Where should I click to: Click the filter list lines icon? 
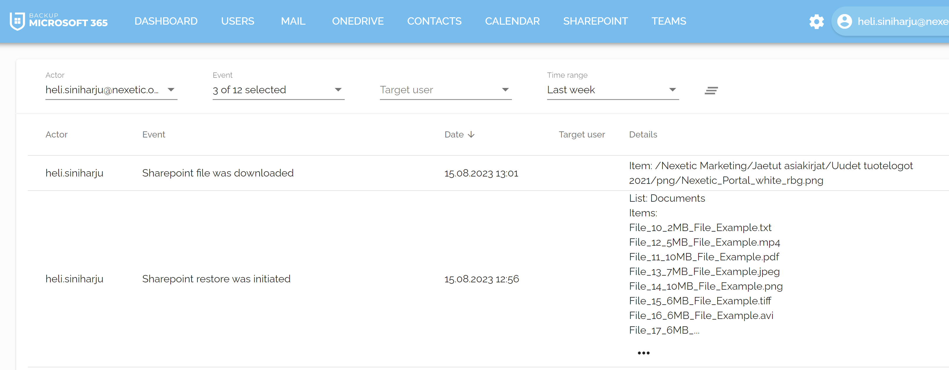[x=711, y=90]
